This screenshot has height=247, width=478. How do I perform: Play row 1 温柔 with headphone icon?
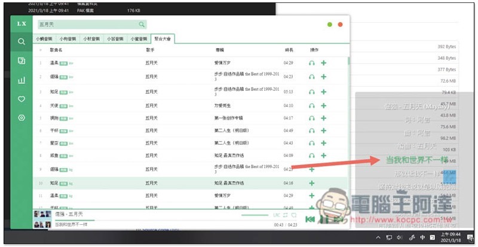point(311,63)
